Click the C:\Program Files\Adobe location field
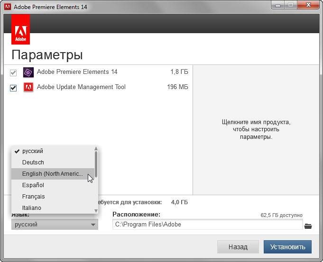 click(208, 225)
